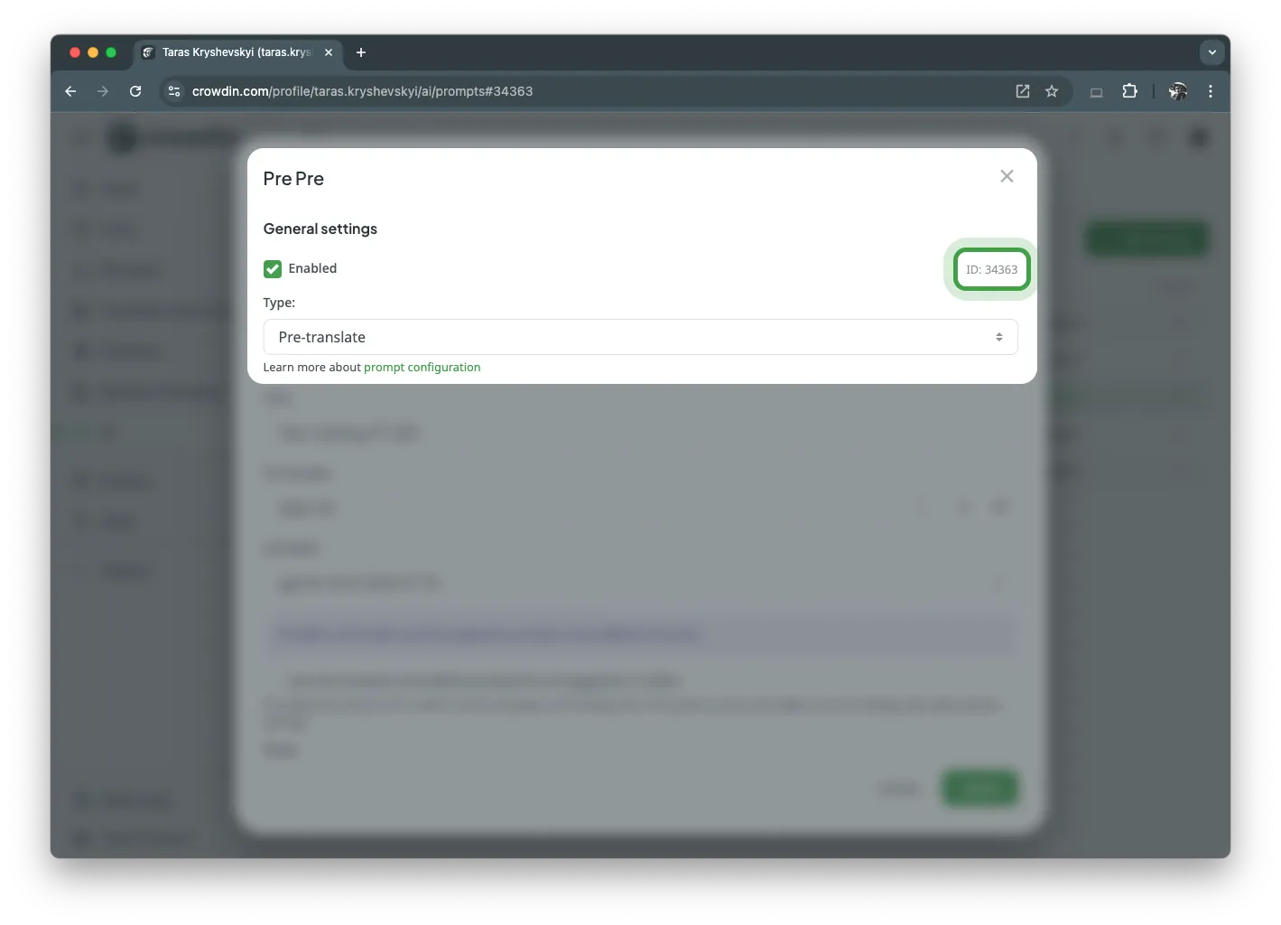
Task: Click the browser profile avatar
Action: click(1178, 91)
